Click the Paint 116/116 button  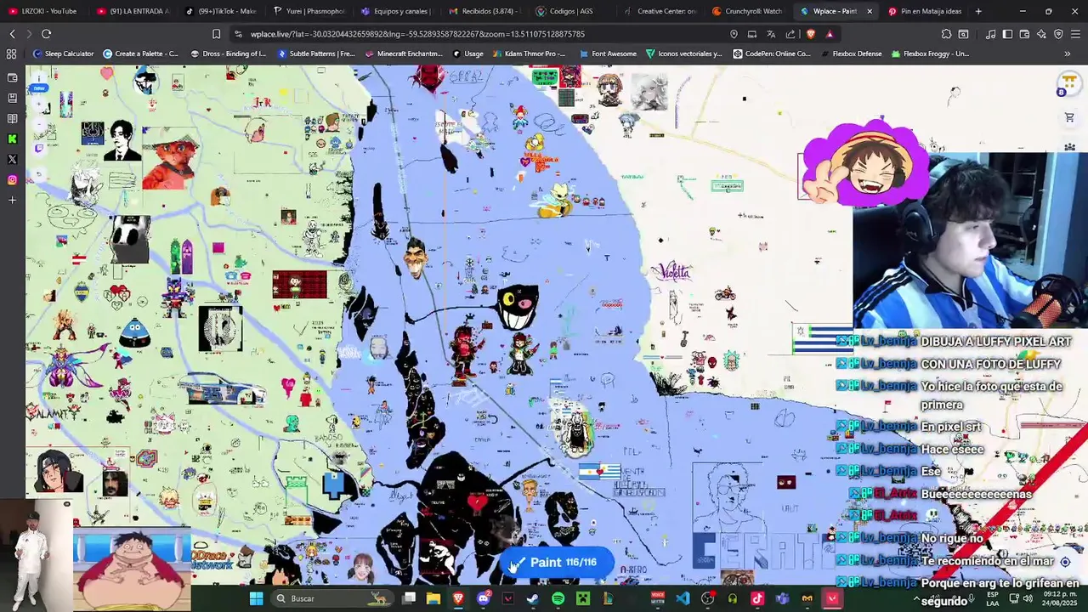tap(557, 562)
